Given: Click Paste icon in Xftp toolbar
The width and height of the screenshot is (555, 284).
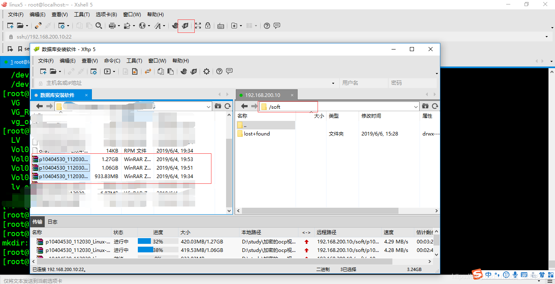Looking at the screenshot, I should [170, 71].
